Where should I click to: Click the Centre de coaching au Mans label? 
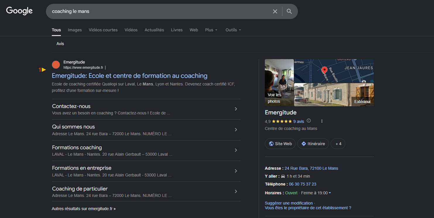(291, 128)
